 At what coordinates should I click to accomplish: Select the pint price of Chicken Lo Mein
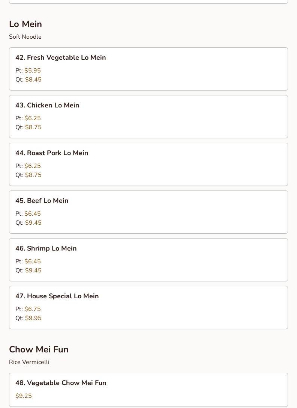[33, 118]
